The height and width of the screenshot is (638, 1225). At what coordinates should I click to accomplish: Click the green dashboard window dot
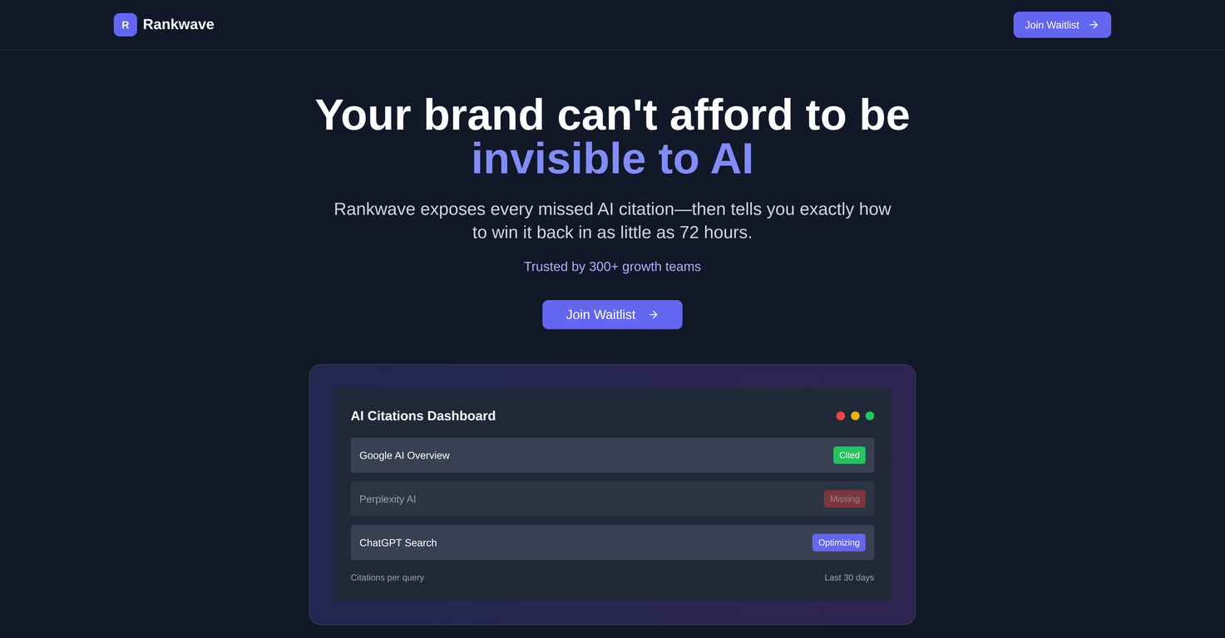(x=870, y=415)
